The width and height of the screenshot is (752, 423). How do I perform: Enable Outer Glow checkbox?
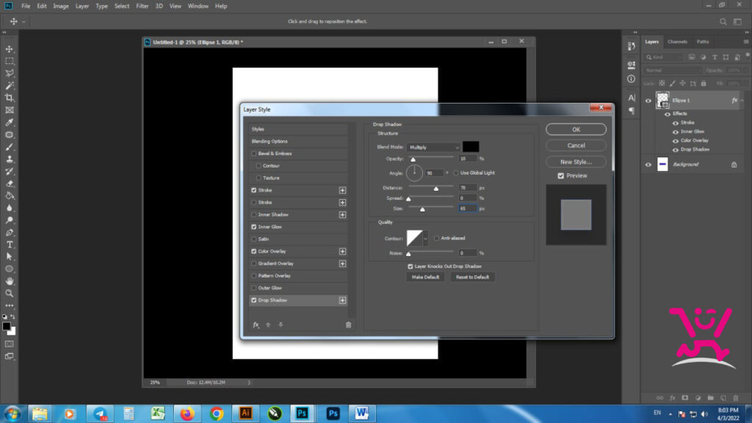pos(253,288)
